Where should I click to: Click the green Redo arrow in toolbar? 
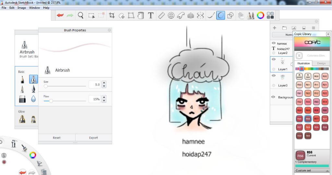[70, 15]
